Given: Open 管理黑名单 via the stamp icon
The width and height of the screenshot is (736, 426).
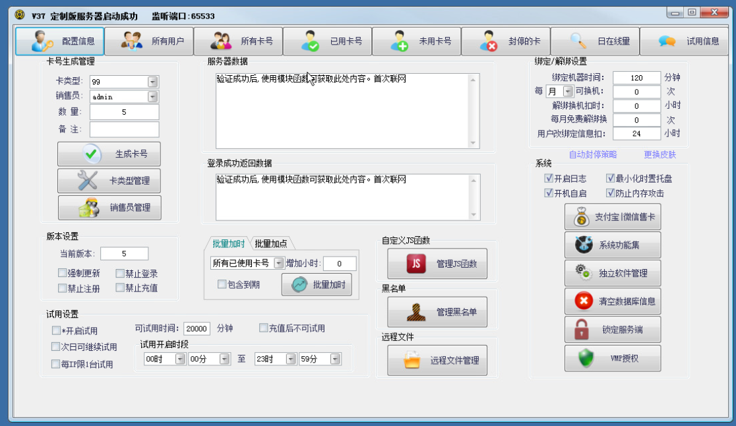Looking at the screenshot, I should 415,313.
